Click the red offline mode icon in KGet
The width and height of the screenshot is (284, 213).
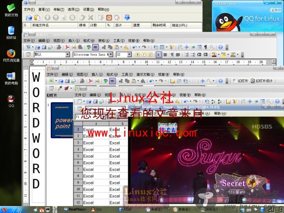point(109,17)
